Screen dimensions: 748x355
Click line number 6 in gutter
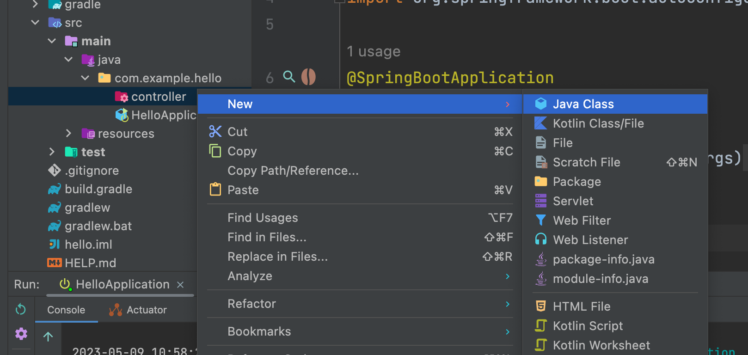[270, 78]
